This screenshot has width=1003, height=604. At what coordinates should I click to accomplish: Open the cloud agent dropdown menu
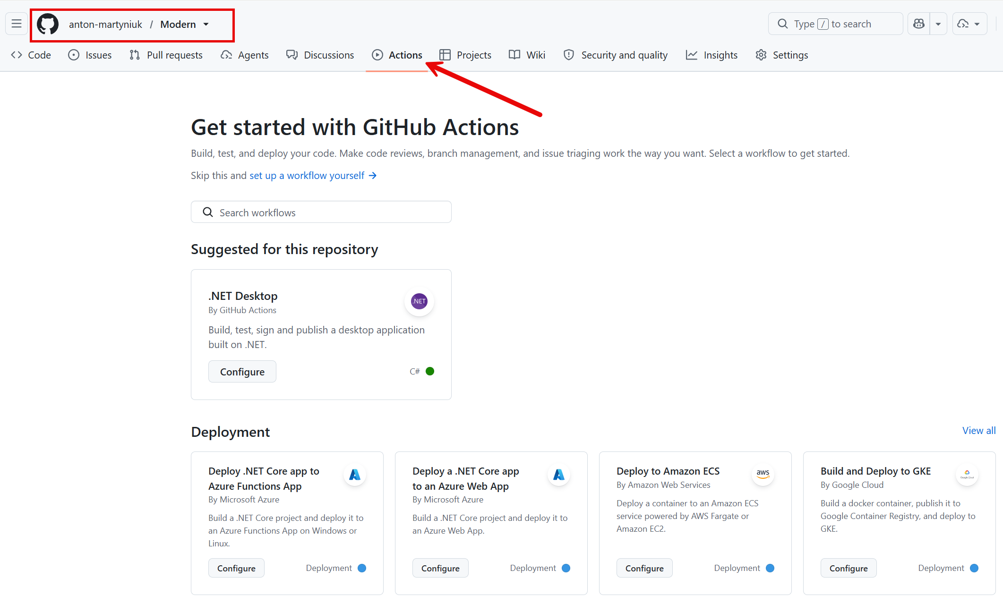[x=969, y=24]
